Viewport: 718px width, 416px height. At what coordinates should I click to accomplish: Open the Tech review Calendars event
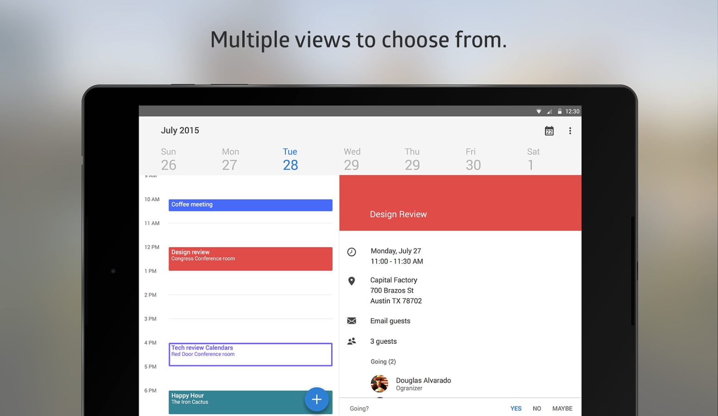(x=250, y=355)
